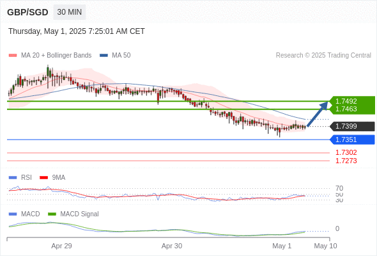Click the May 1 date axis label
Image resolution: width=377 pixels, height=256 pixels.
point(282,246)
